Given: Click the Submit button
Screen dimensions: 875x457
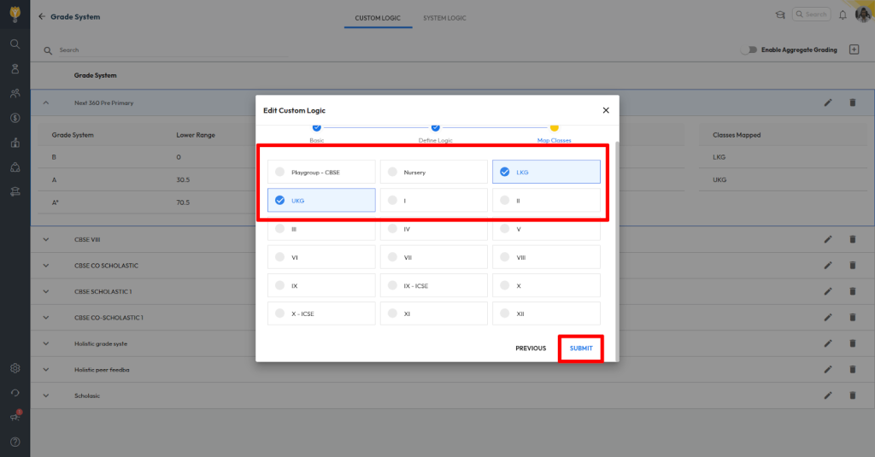Looking at the screenshot, I should (581, 349).
